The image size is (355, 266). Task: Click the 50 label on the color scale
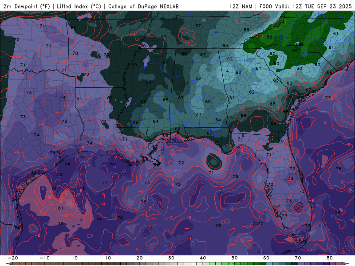point(235,258)
